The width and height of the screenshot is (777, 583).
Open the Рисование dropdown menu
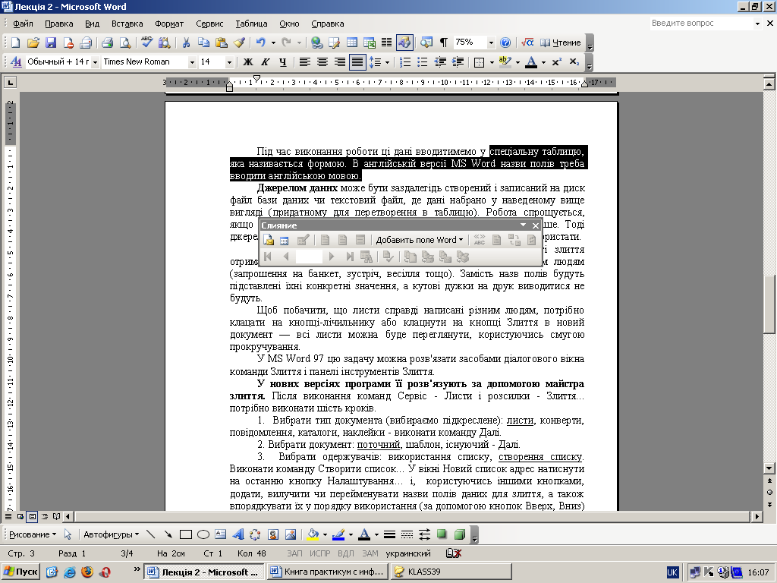pyautogui.click(x=33, y=534)
